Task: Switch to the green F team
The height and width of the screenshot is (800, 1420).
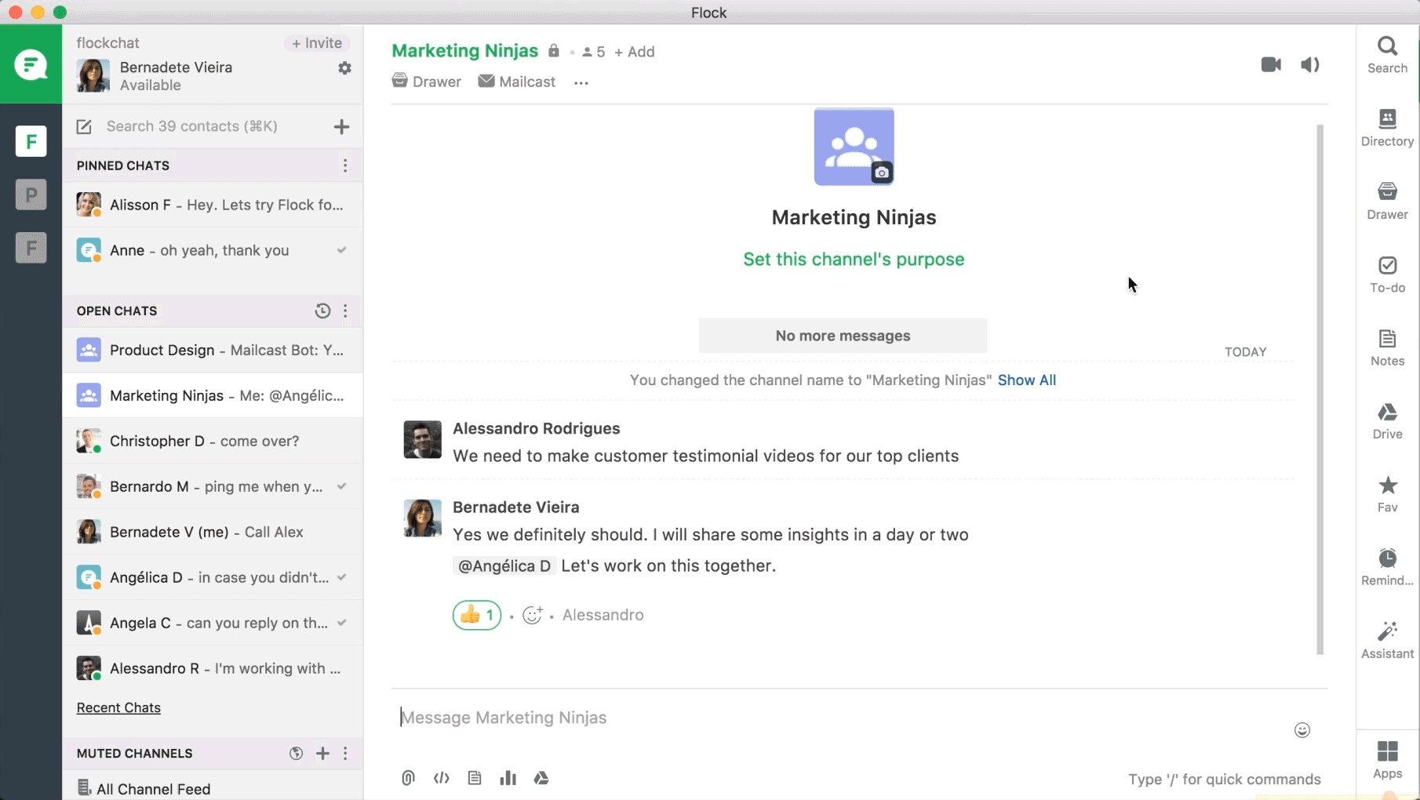Action: pos(31,141)
